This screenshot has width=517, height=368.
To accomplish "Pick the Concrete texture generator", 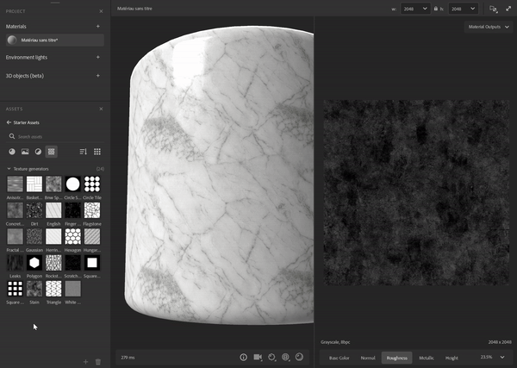I will 16,210.
